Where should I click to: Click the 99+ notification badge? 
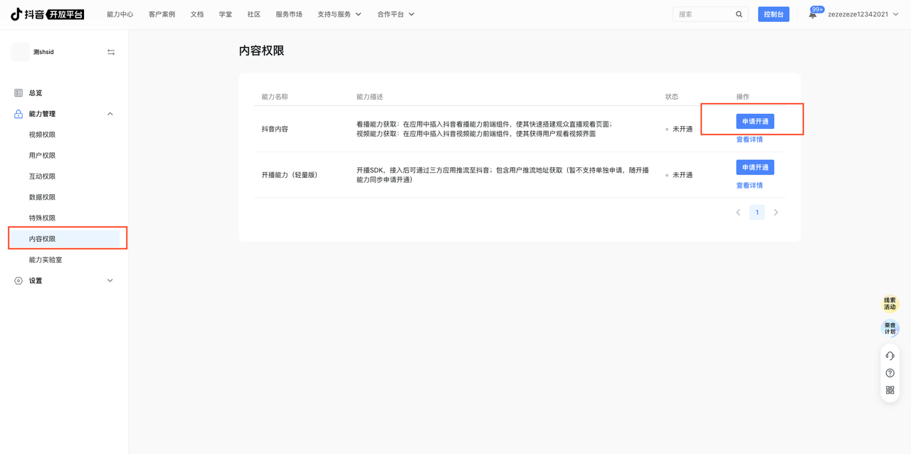(817, 9)
